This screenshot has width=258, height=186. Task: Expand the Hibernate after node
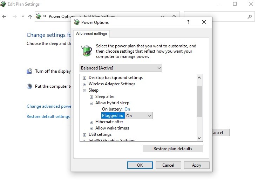[x=91, y=122]
